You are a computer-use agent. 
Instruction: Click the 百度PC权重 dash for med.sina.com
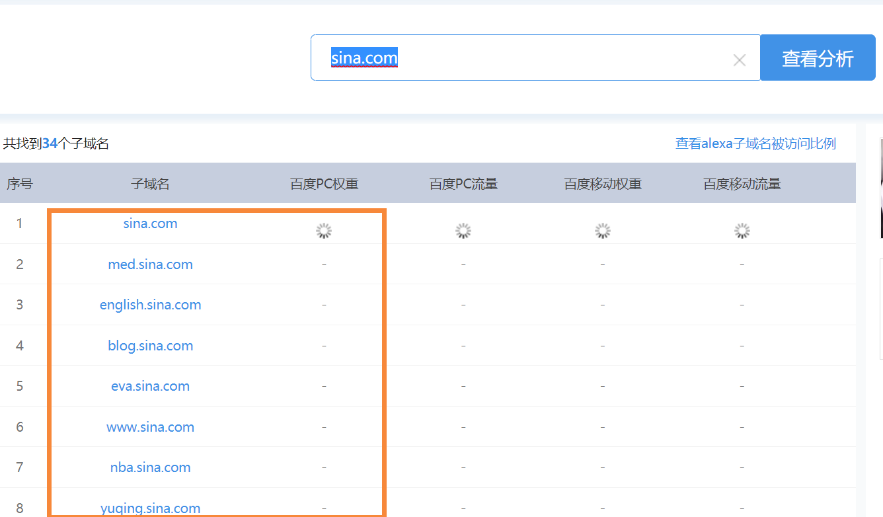(324, 264)
